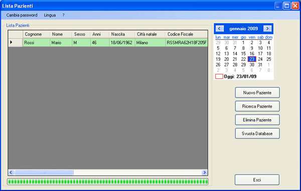The width and height of the screenshot is (301, 191).
Task: Select calendar day 1 of gennaio
Action: pyautogui.click(x=243, y=43)
